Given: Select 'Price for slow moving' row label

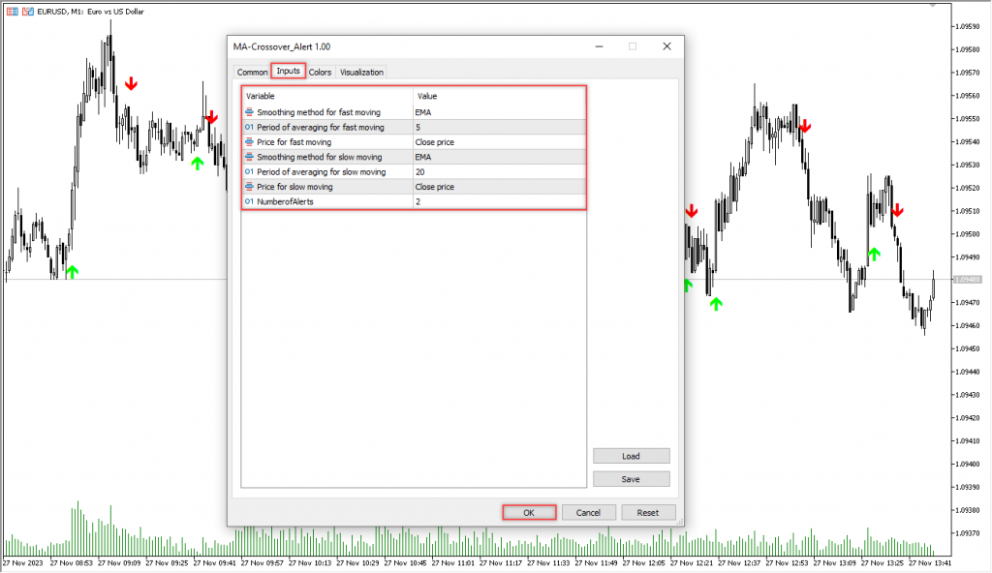Looking at the screenshot, I should point(294,187).
